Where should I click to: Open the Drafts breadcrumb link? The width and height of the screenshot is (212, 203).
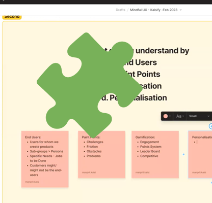tap(120, 10)
